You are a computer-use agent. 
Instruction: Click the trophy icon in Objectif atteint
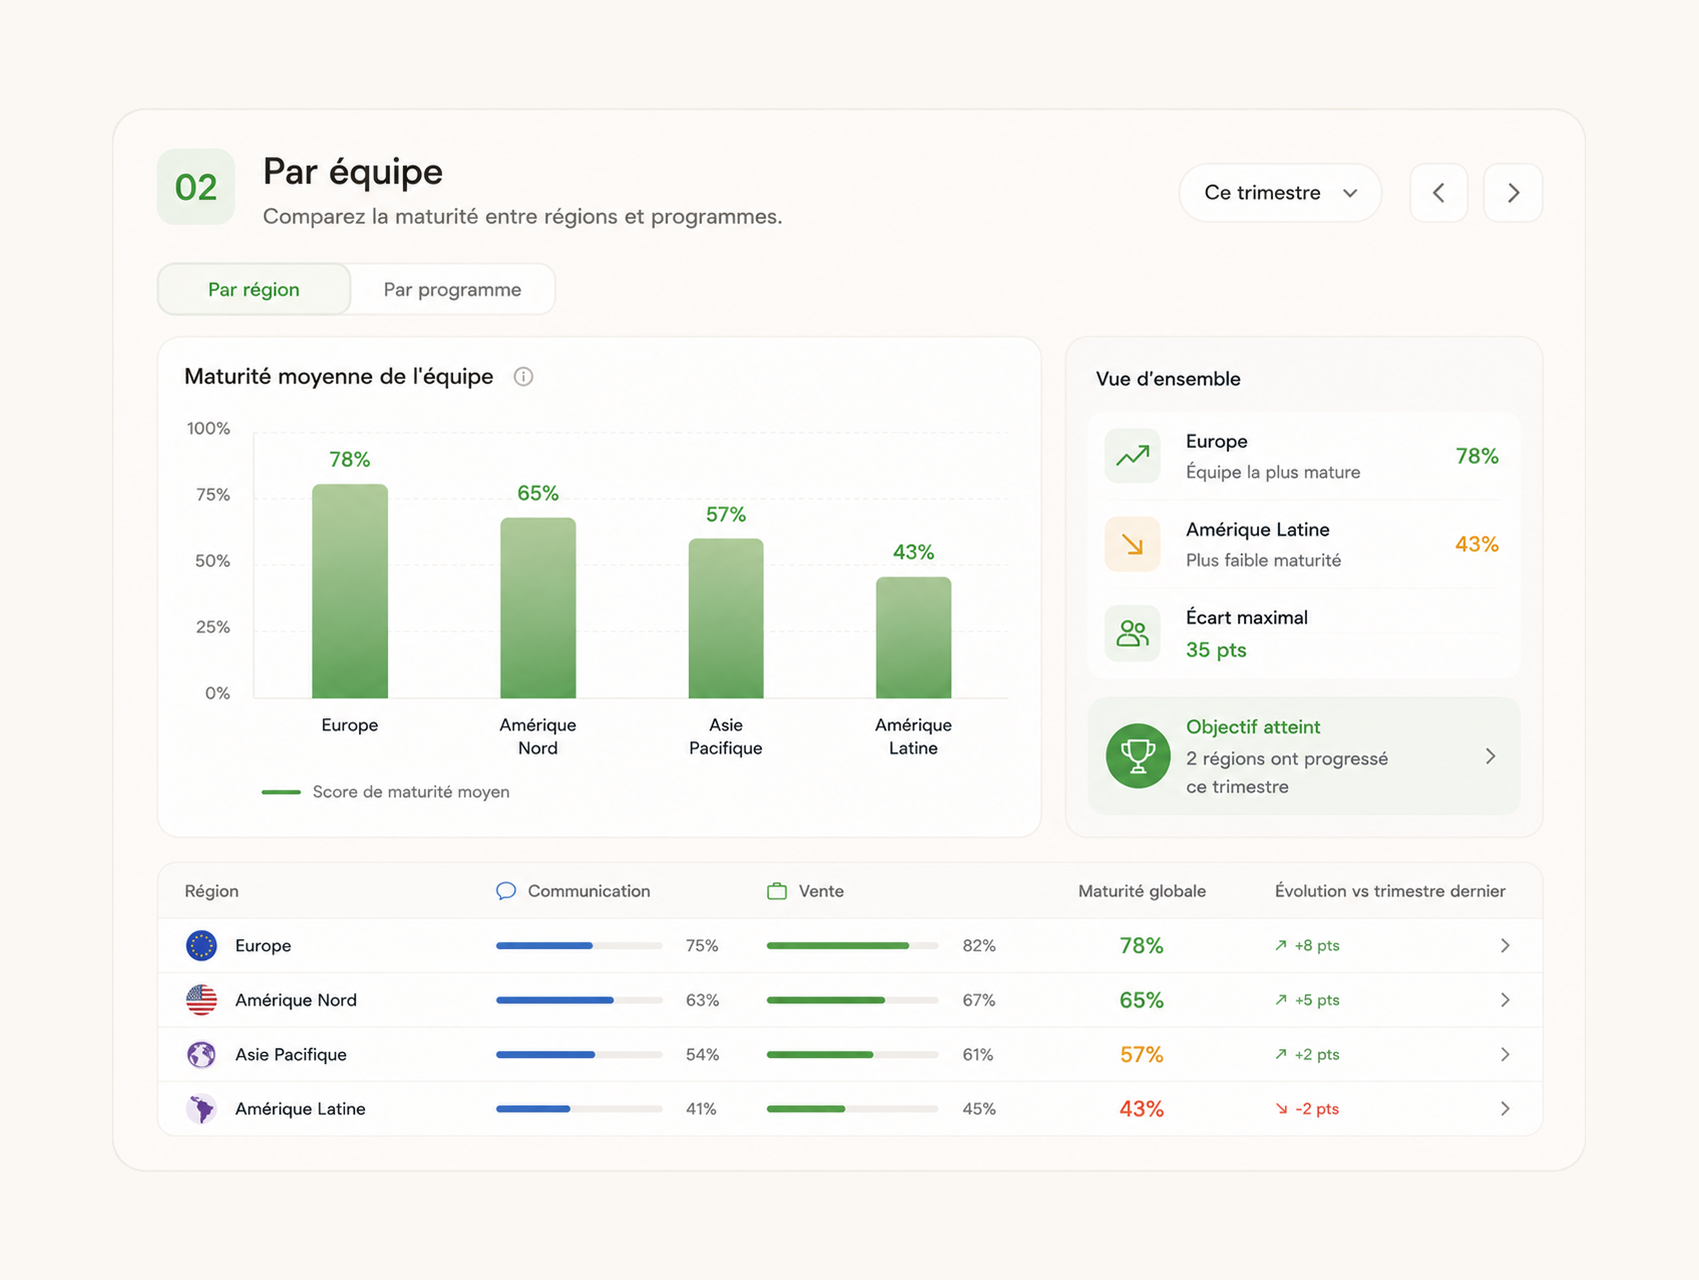click(x=1137, y=756)
